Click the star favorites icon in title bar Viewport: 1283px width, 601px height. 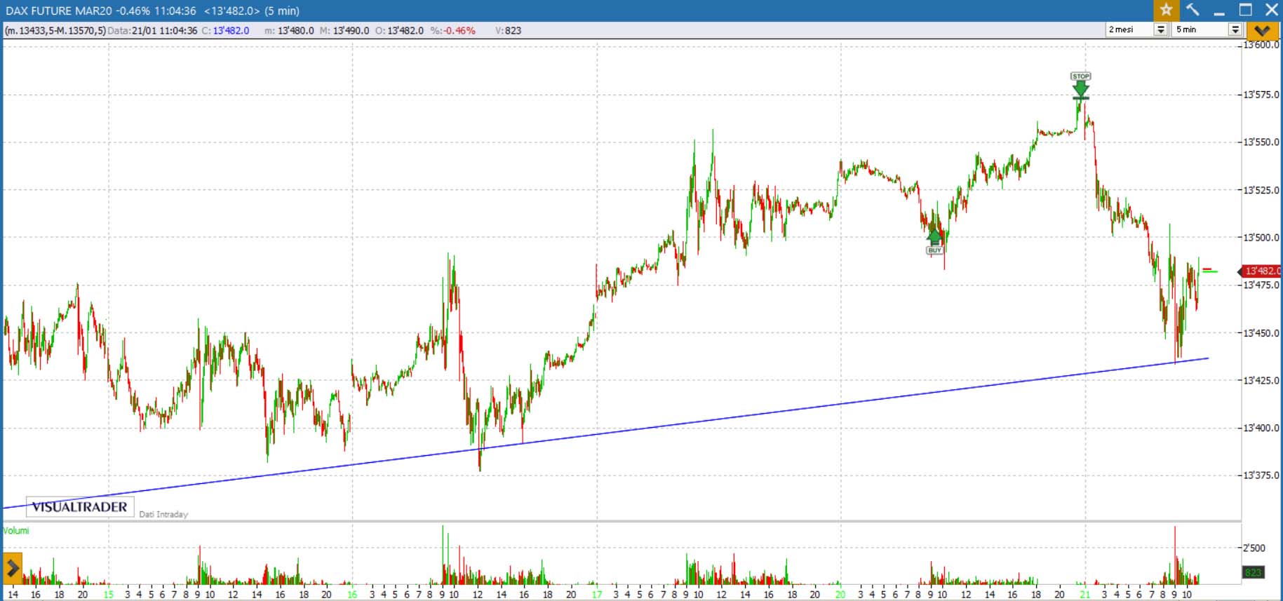click(1166, 10)
